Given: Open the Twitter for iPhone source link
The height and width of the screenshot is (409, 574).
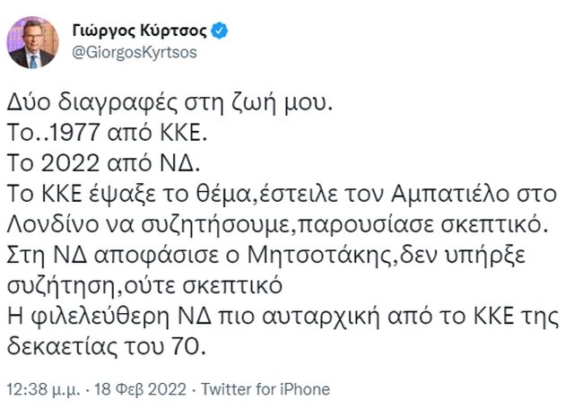Looking at the screenshot, I should coord(265,389).
